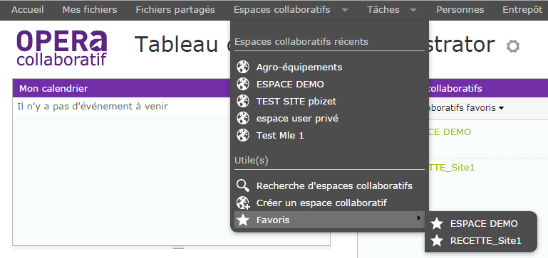
Task: Open the green RECETTE_Site1 link in dashlet
Action: click(x=451, y=168)
